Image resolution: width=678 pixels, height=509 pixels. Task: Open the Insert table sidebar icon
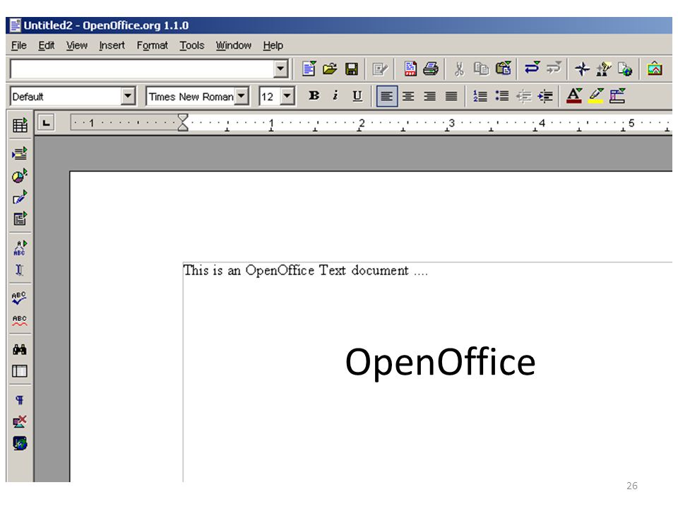click(20, 125)
